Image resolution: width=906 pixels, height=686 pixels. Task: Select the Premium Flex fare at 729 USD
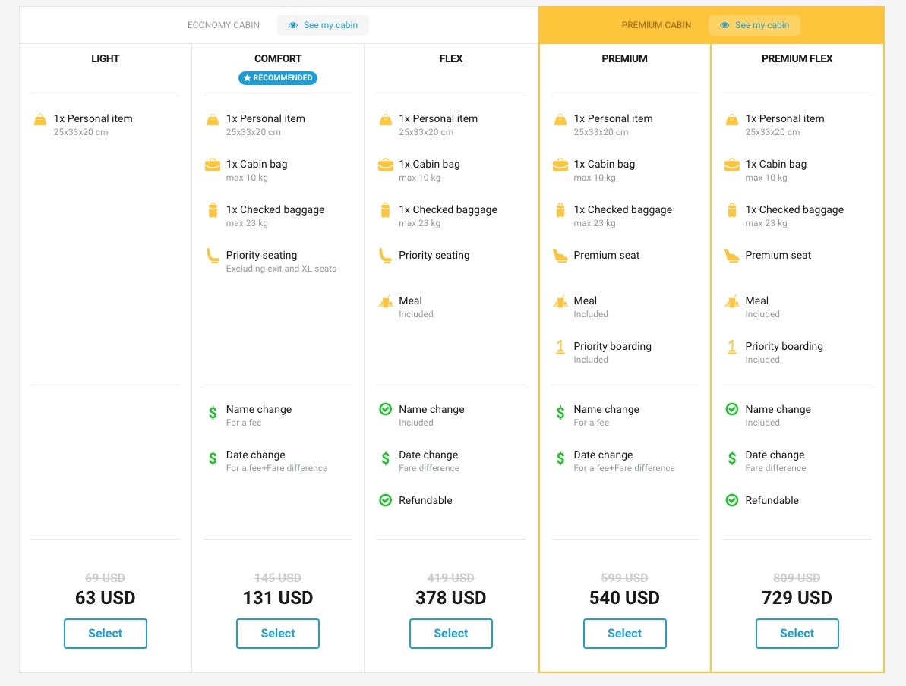pyautogui.click(x=797, y=634)
